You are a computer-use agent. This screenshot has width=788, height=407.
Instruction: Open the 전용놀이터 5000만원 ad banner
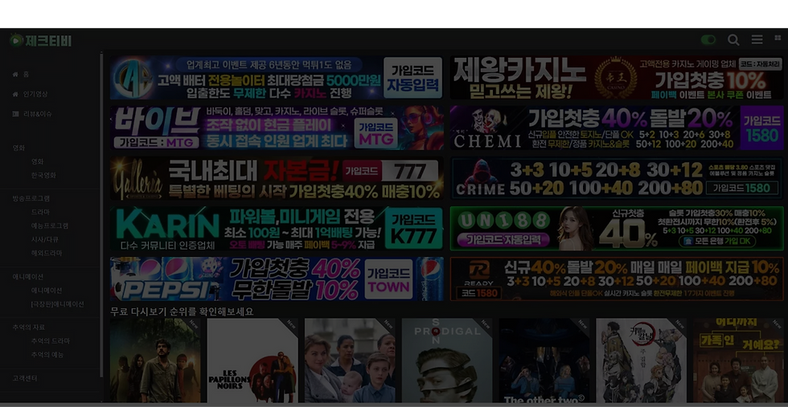(277, 78)
